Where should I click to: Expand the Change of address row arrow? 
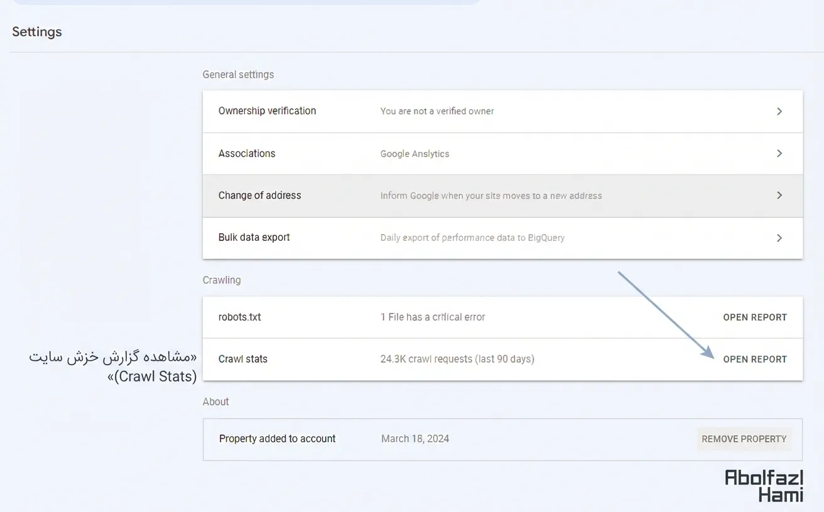pyautogui.click(x=779, y=196)
